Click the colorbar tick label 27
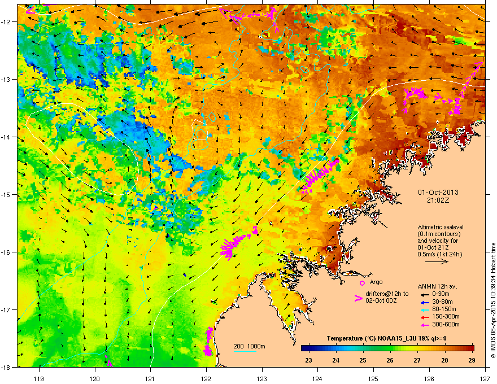Screen dimensions: 497x384 pyautogui.click(x=417, y=360)
